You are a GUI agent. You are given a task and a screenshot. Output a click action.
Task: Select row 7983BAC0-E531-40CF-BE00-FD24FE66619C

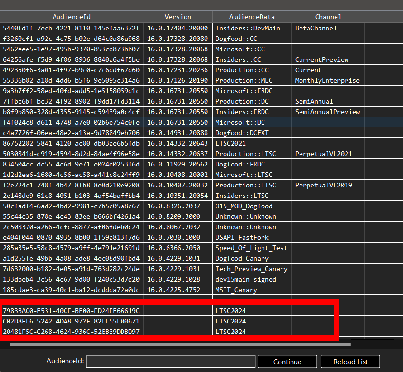(201, 311)
